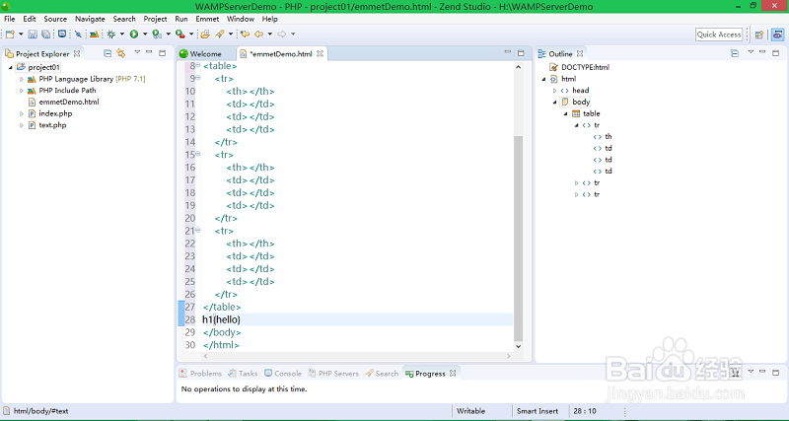Image resolution: width=789 pixels, height=421 pixels.
Task: Click the Save All toolbar icon
Action: tap(45, 35)
